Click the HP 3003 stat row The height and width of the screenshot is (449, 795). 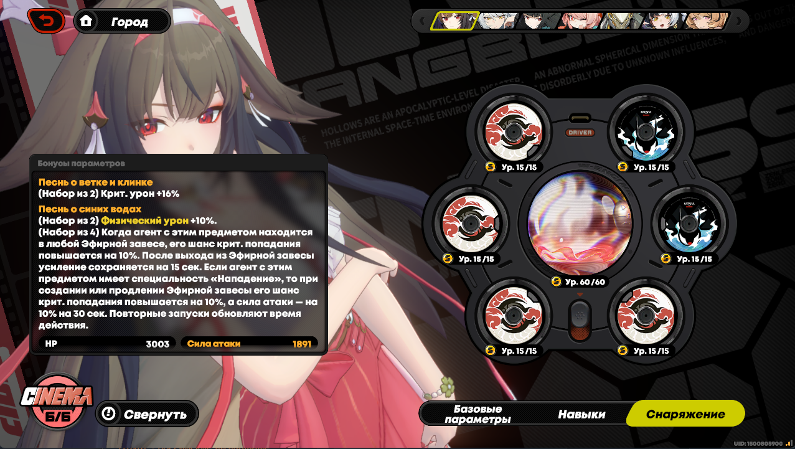point(106,344)
